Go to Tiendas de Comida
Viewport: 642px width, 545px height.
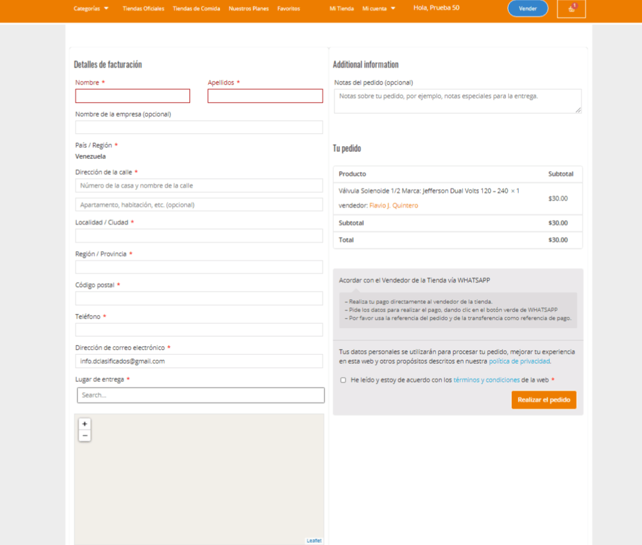[x=196, y=9]
